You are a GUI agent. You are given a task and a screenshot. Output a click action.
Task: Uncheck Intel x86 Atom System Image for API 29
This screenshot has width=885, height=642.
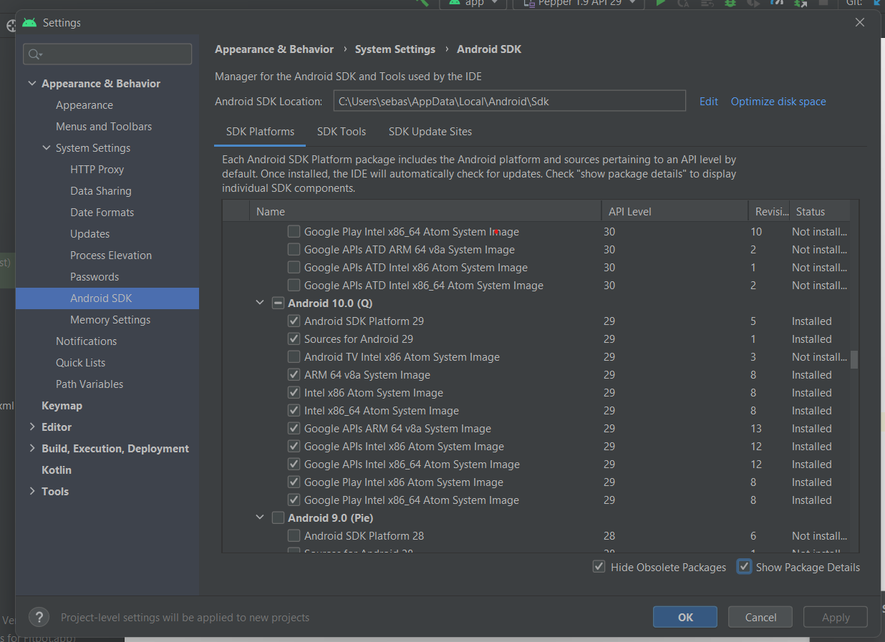(x=294, y=393)
